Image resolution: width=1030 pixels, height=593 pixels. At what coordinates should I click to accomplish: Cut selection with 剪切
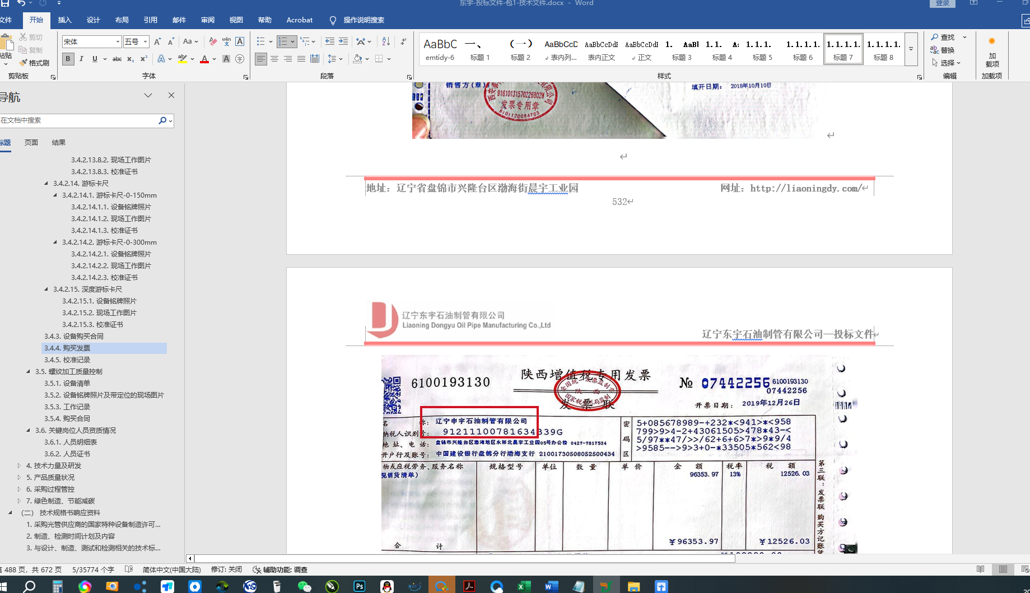(31, 37)
